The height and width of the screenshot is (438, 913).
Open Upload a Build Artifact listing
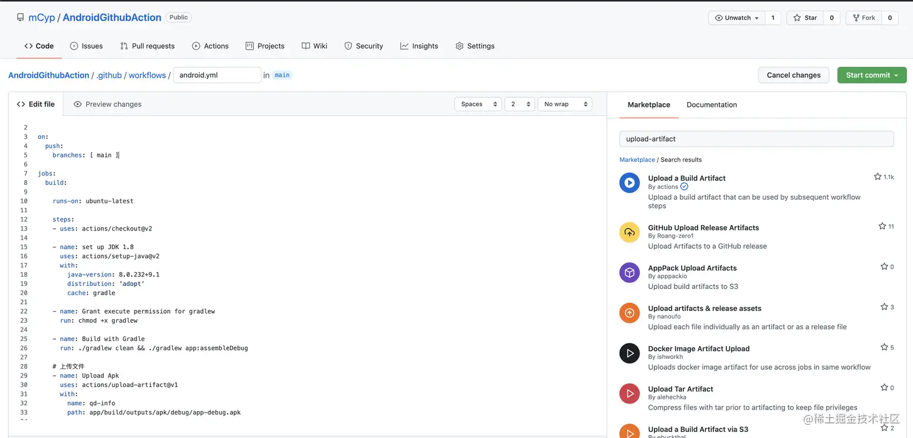pyautogui.click(x=687, y=178)
